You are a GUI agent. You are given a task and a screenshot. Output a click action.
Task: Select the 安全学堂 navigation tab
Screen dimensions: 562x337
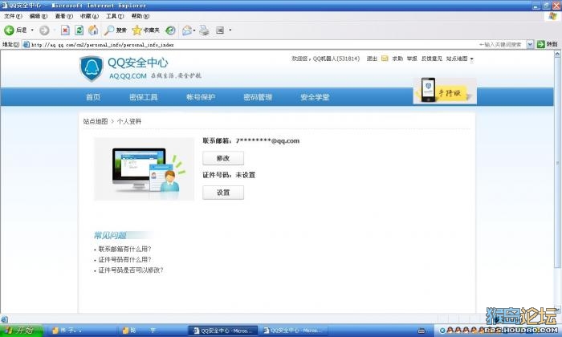[315, 97]
